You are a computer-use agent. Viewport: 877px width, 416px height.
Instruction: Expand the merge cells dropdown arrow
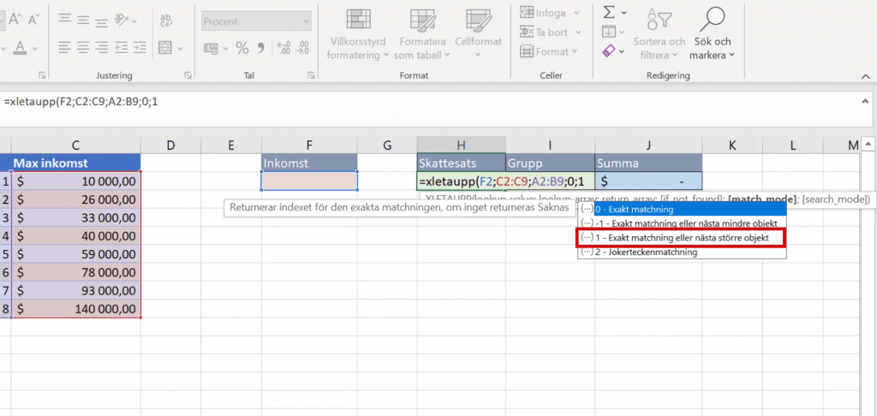pyautogui.click(x=181, y=49)
